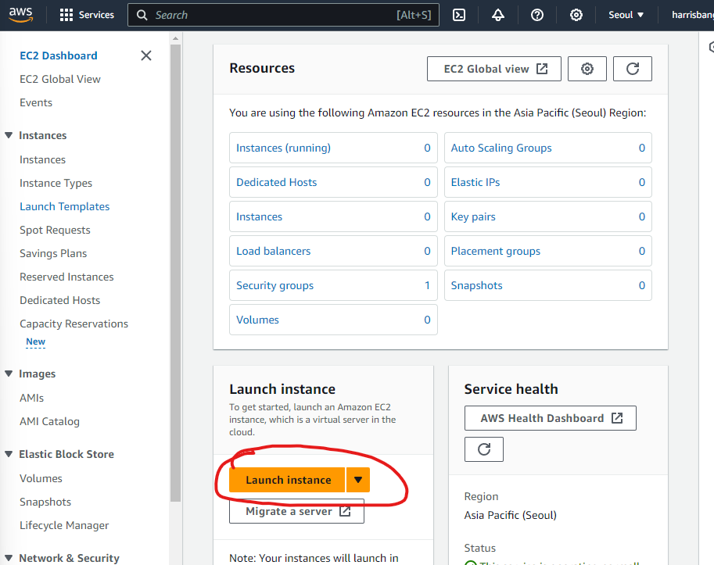
Task: Open Reserved Instances in sidebar
Action: [x=66, y=277]
